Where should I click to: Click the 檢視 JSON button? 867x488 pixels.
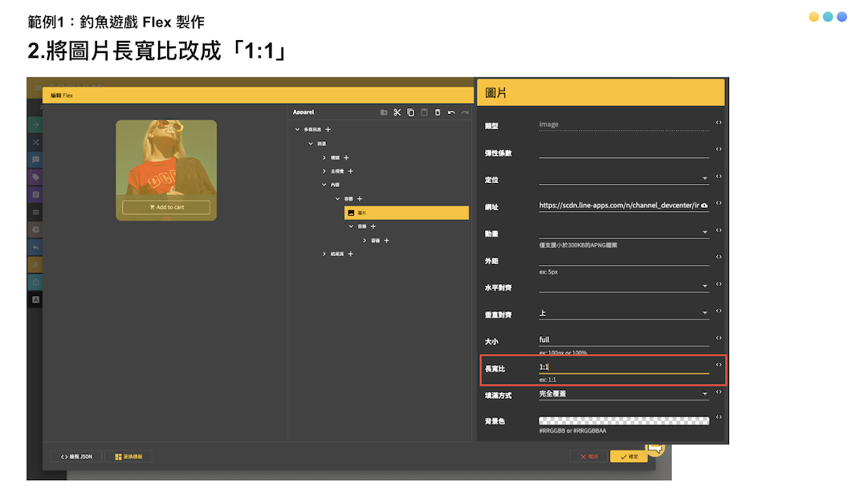[76, 457]
